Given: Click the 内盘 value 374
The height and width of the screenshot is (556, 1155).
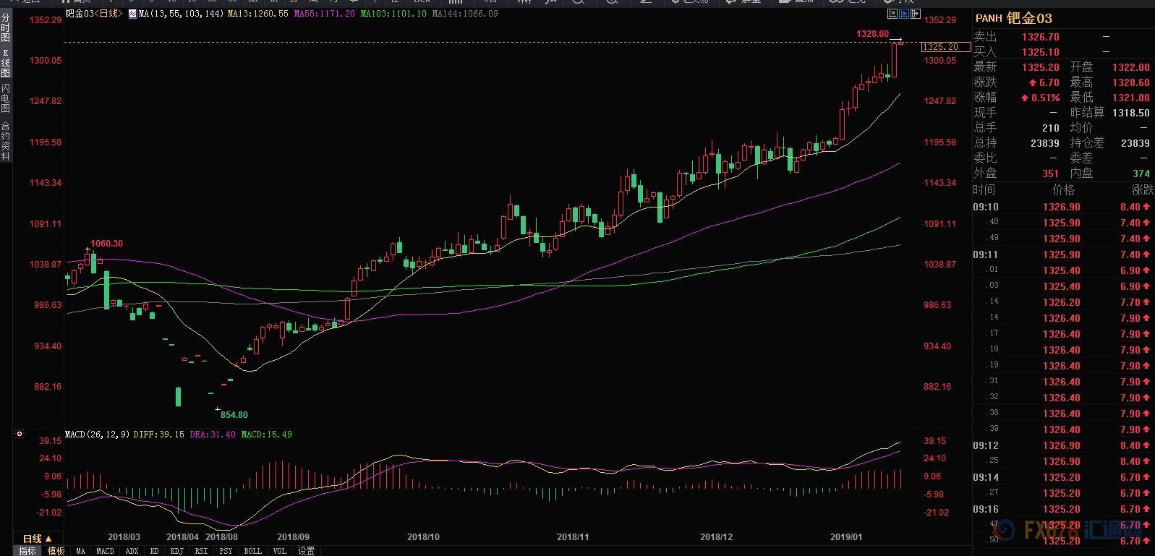Looking at the screenshot, I should pos(1141,174).
